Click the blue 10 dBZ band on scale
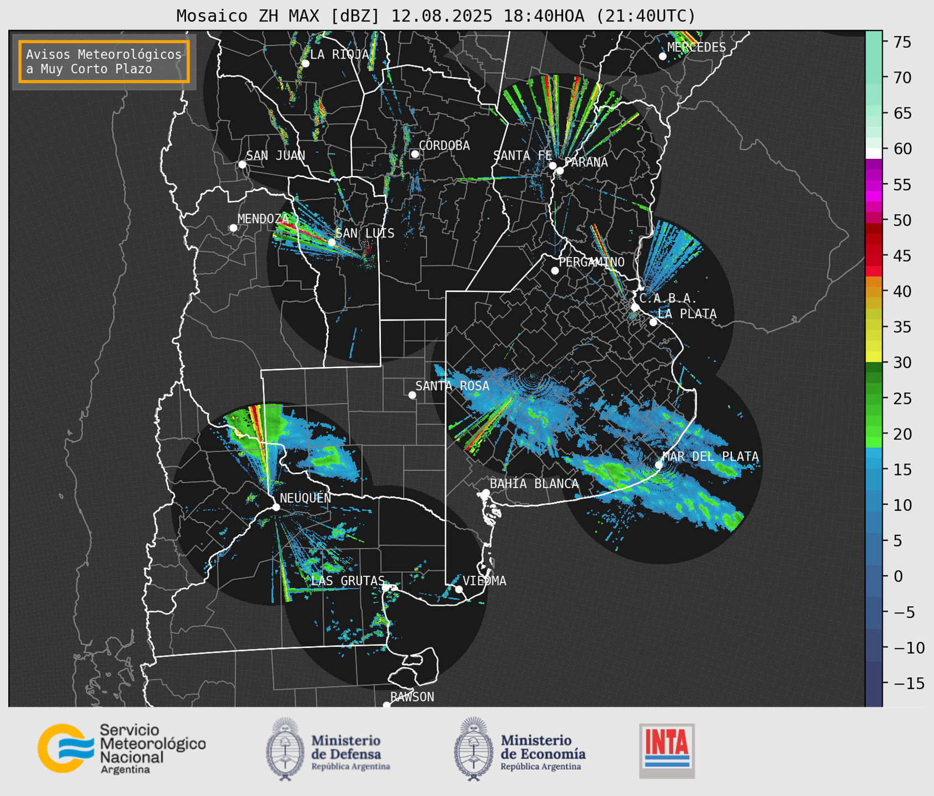934x796 pixels. coord(874,505)
